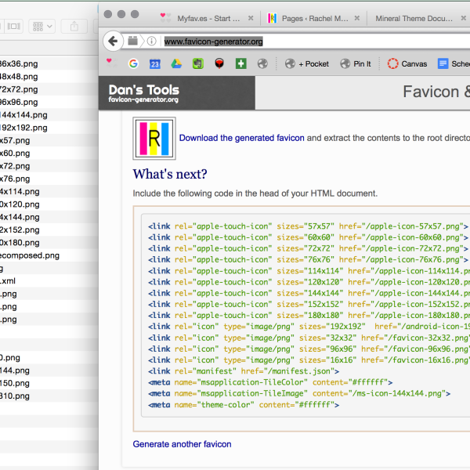Image resolution: width=470 pixels, height=470 pixels.
Task: Open the Google Drive bookmark
Action: point(176,63)
